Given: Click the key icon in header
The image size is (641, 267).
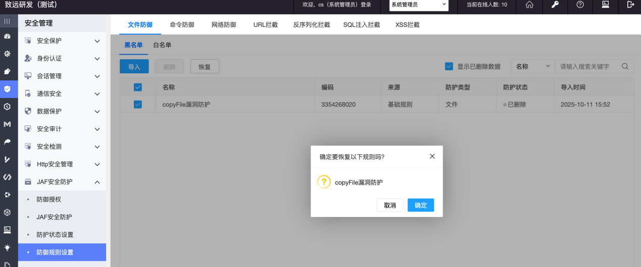Looking at the screenshot, I should tap(555, 5).
